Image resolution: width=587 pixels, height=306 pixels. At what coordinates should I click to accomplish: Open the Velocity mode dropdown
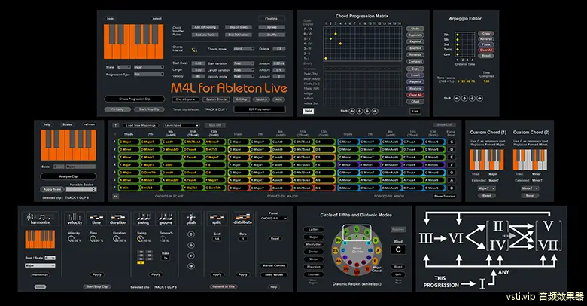pyautogui.click(x=244, y=77)
